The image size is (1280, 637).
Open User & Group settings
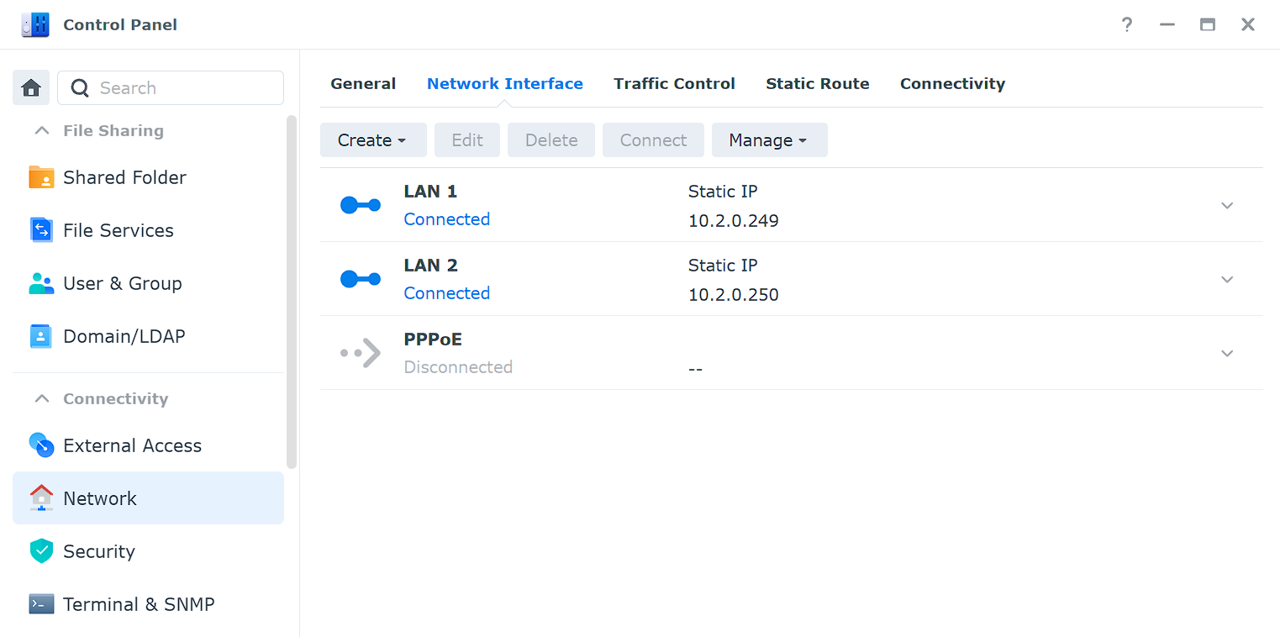(x=40, y=283)
